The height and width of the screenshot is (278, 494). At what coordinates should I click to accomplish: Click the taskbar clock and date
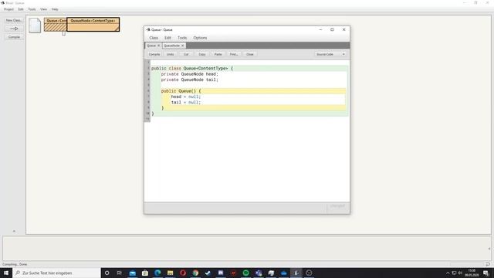[x=472, y=273]
